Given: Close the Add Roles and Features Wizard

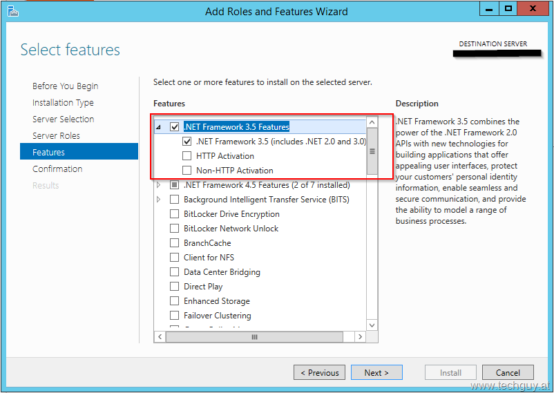Looking at the screenshot, I should coord(533,9).
